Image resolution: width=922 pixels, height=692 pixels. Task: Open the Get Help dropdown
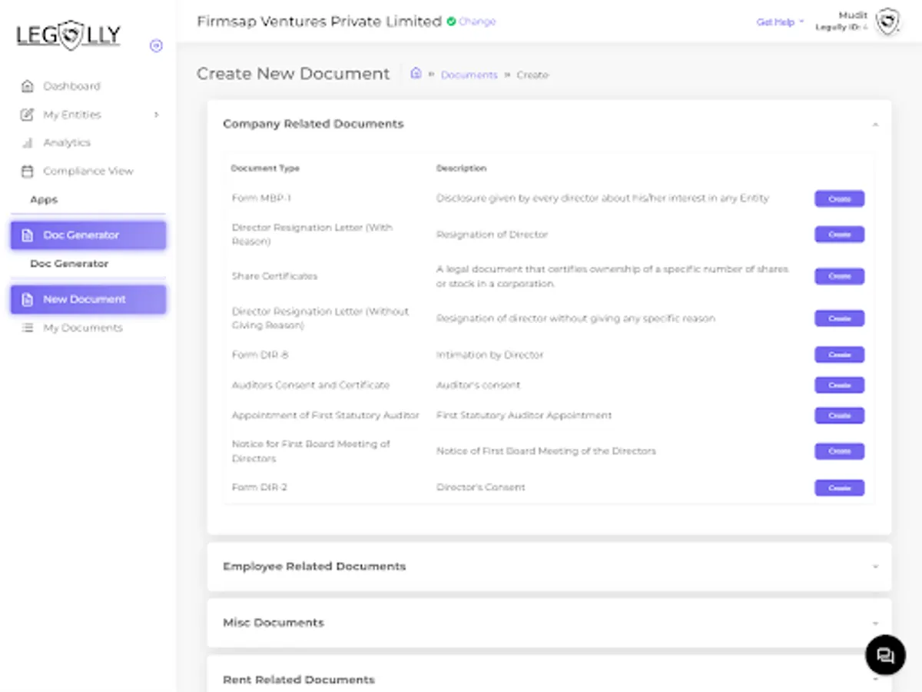pyautogui.click(x=779, y=22)
